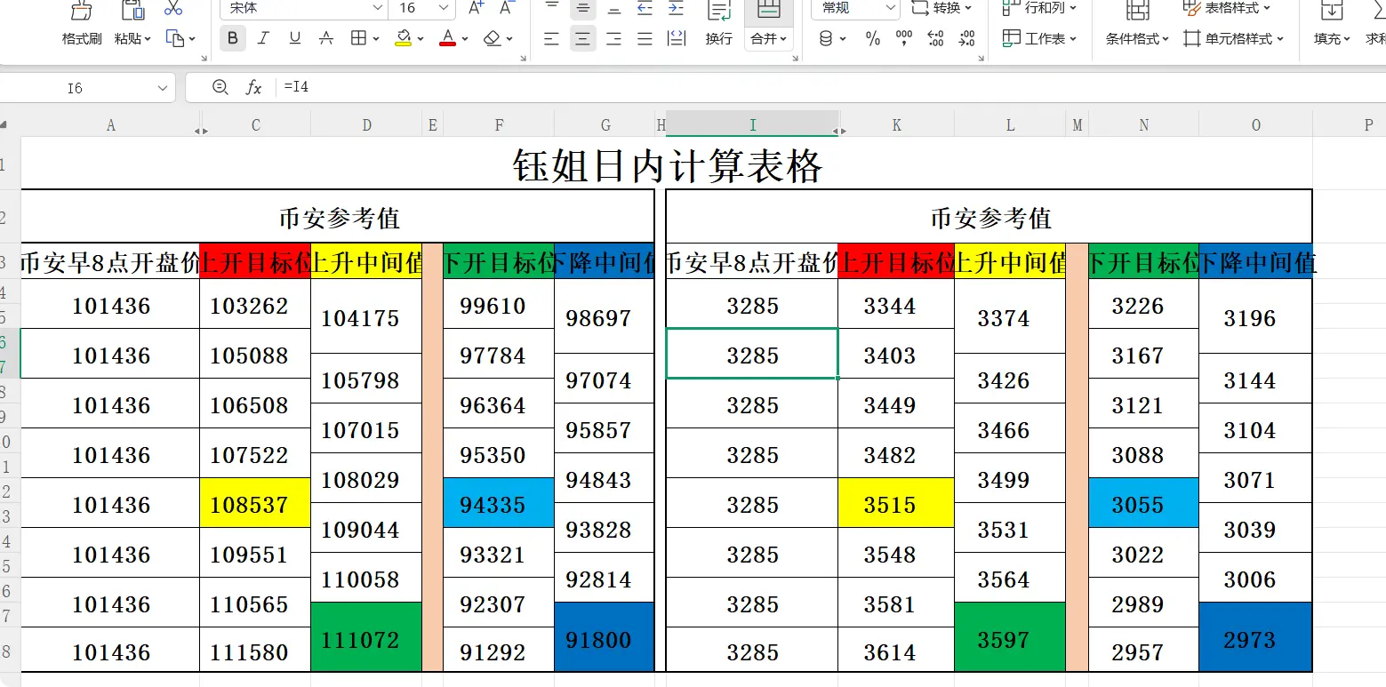This screenshot has width=1386, height=687.
Task: Apply the thousands separator style
Action: pos(904,38)
